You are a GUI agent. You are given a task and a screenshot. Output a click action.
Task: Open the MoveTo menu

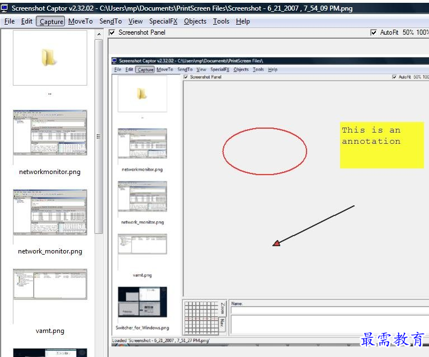coord(81,21)
